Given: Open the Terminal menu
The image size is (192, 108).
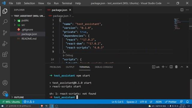Looking at the screenshot, I should 67,3.
